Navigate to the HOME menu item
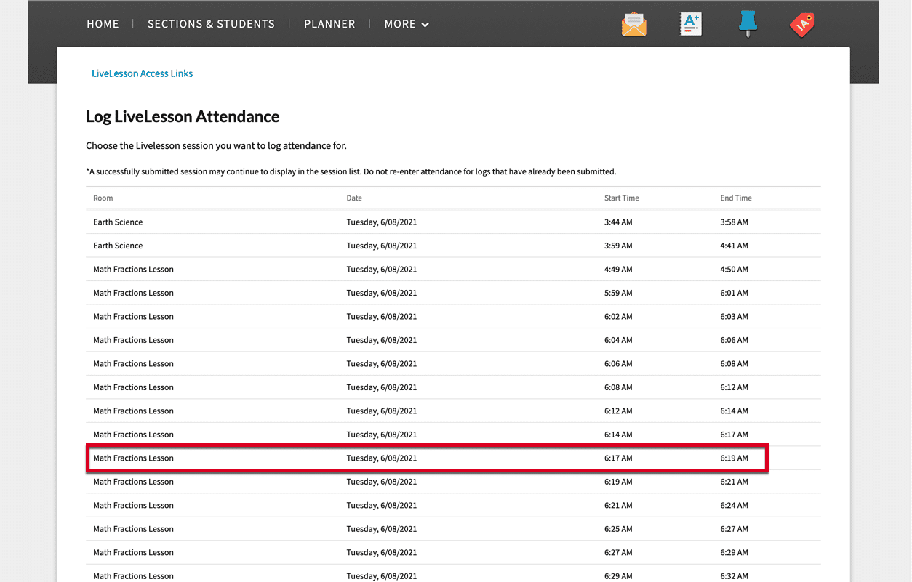This screenshot has height=582, width=912. point(103,24)
